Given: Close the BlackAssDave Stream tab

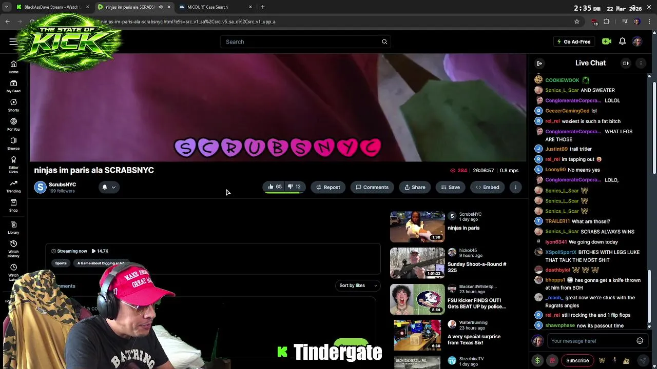Looking at the screenshot, I should pos(87,7).
